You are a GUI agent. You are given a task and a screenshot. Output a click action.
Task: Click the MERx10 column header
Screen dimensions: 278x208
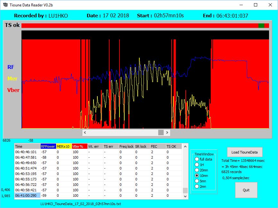(63, 146)
